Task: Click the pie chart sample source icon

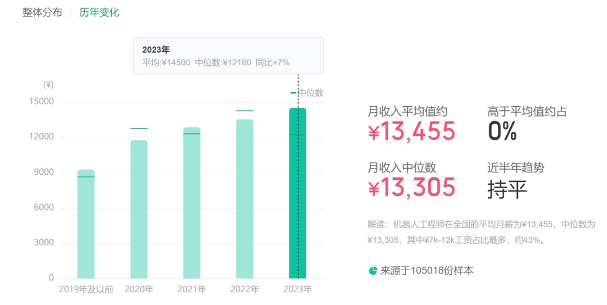Action: (373, 271)
